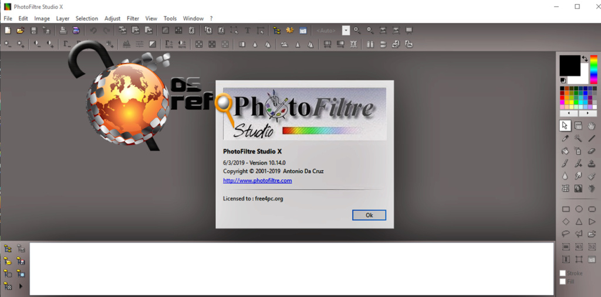Screen dimensions: 601x297
Task: Select the Pipette eyedropper tool
Action: [x=565, y=139]
